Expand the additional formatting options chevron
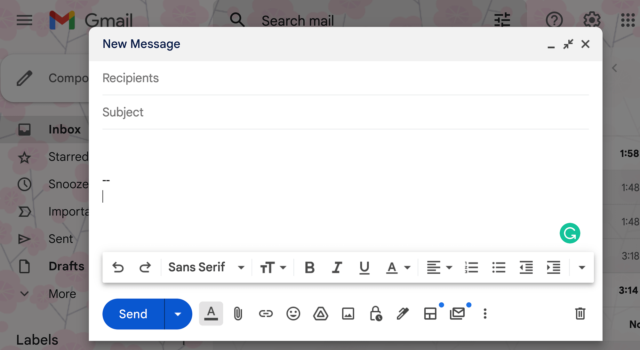This screenshot has width=640, height=350. (x=582, y=267)
